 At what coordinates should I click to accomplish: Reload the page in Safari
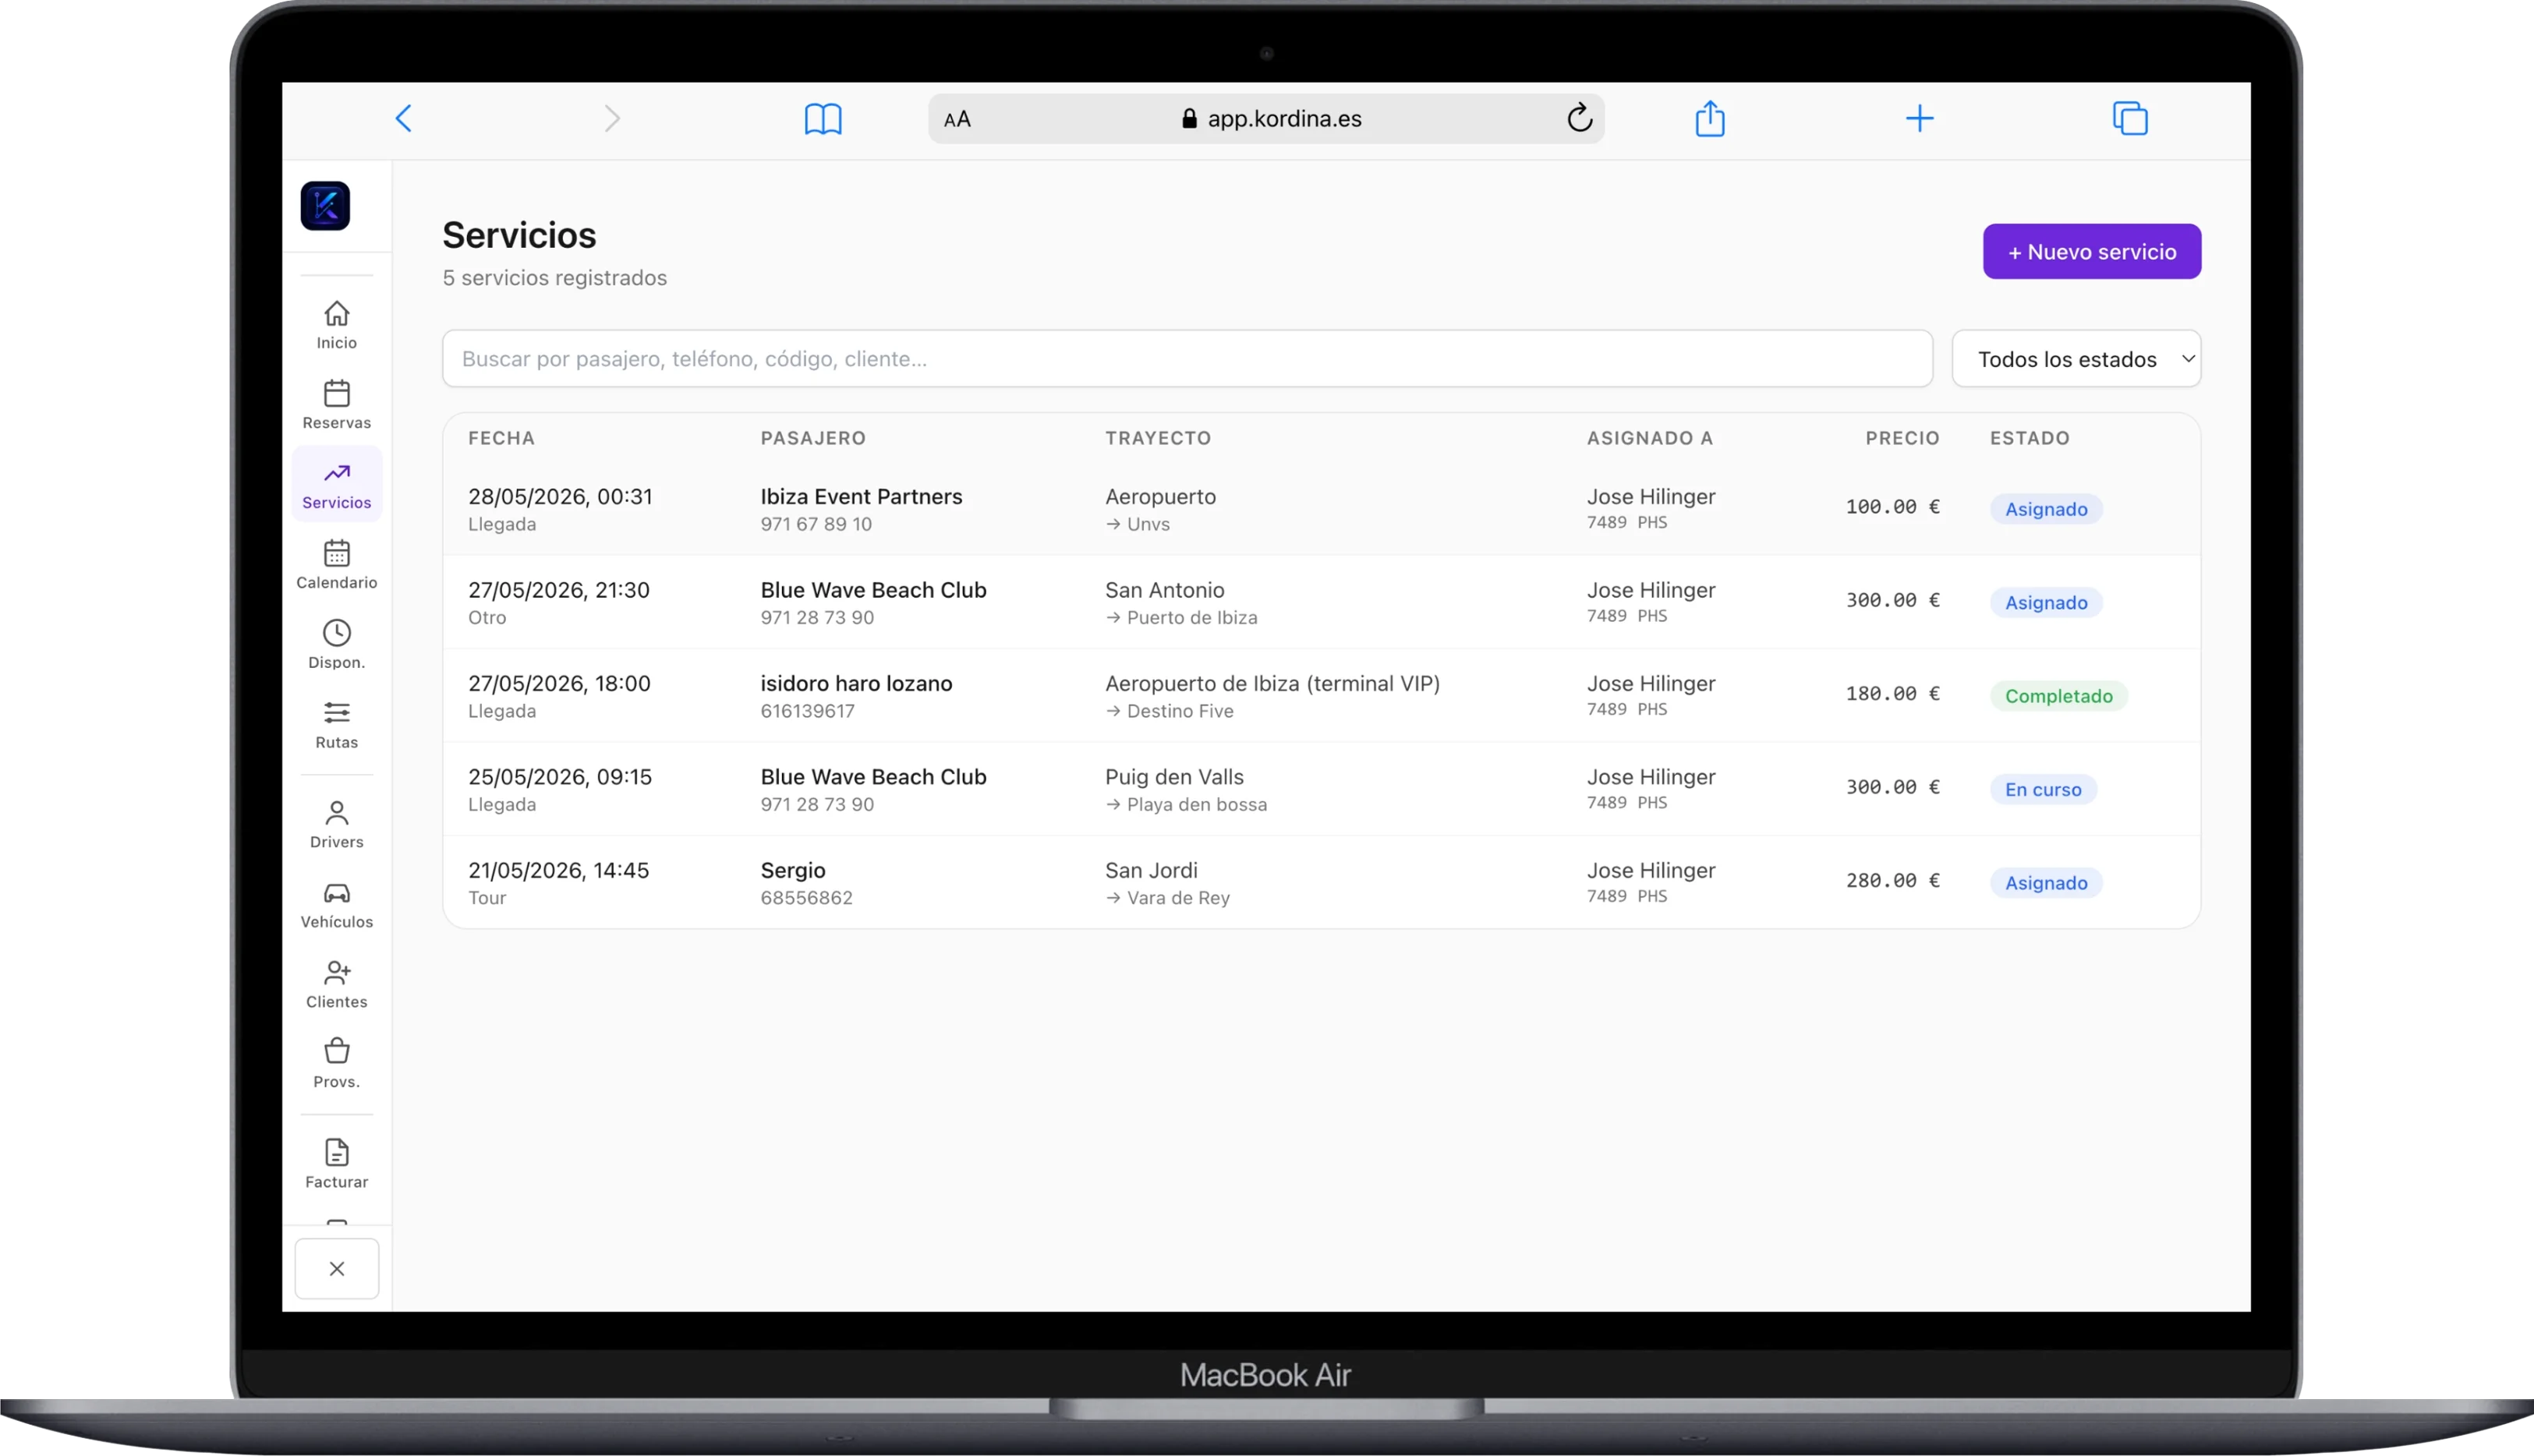click(x=1579, y=118)
